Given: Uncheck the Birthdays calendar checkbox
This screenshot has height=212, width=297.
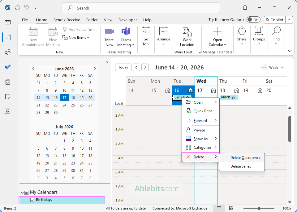Looking at the screenshot, I should click(32, 200).
